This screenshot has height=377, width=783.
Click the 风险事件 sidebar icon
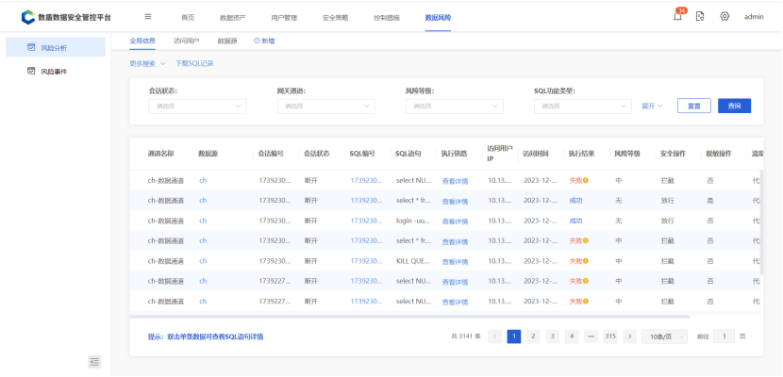(31, 72)
